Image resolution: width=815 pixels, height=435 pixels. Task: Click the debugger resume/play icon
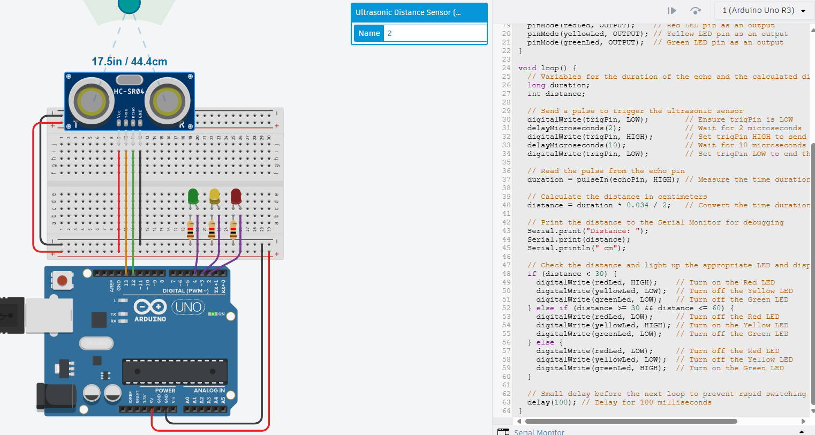(x=671, y=11)
